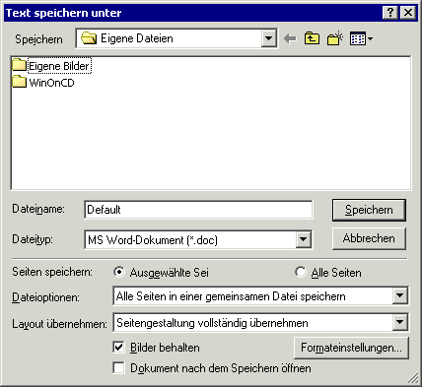Open the Layout übernehmen dropdown

(x=400, y=323)
